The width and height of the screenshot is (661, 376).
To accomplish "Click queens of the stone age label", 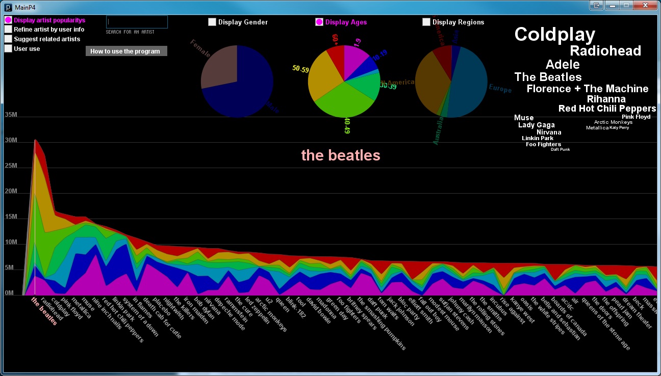I will click(606, 323).
